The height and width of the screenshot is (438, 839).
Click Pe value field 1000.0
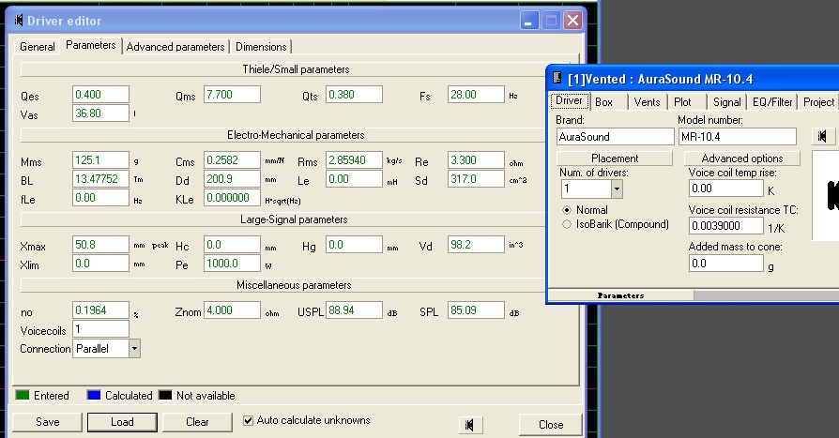(x=232, y=264)
